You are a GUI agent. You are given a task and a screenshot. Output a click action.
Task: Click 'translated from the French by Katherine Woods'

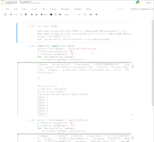pyautogui.click(x=63, y=94)
